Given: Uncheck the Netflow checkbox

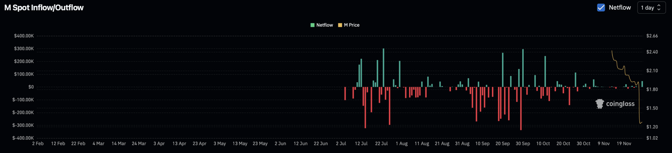Looking at the screenshot, I should point(601,8).
